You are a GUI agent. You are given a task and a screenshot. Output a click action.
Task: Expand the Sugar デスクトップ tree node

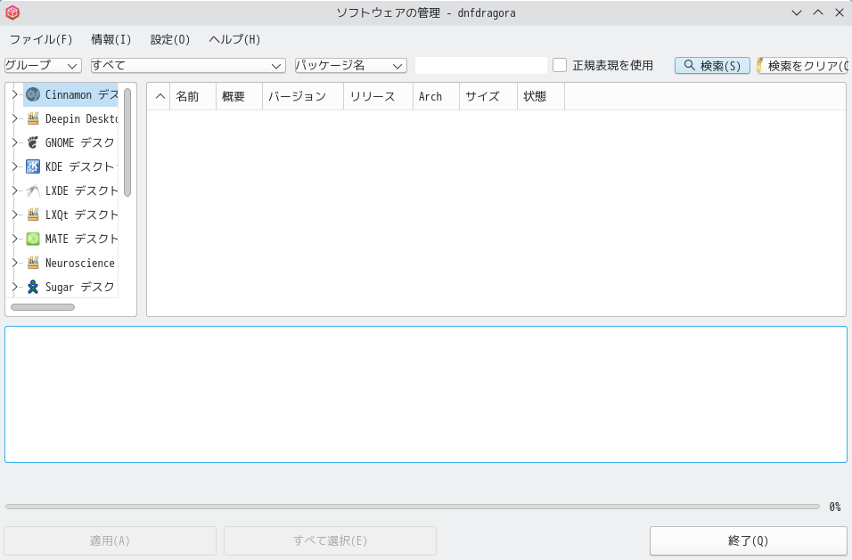click(14, 287)
